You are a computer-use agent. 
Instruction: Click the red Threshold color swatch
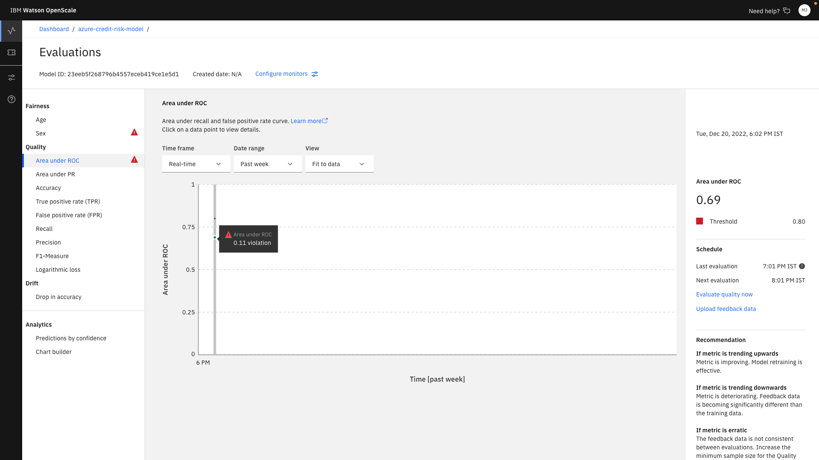click(700, 221)
